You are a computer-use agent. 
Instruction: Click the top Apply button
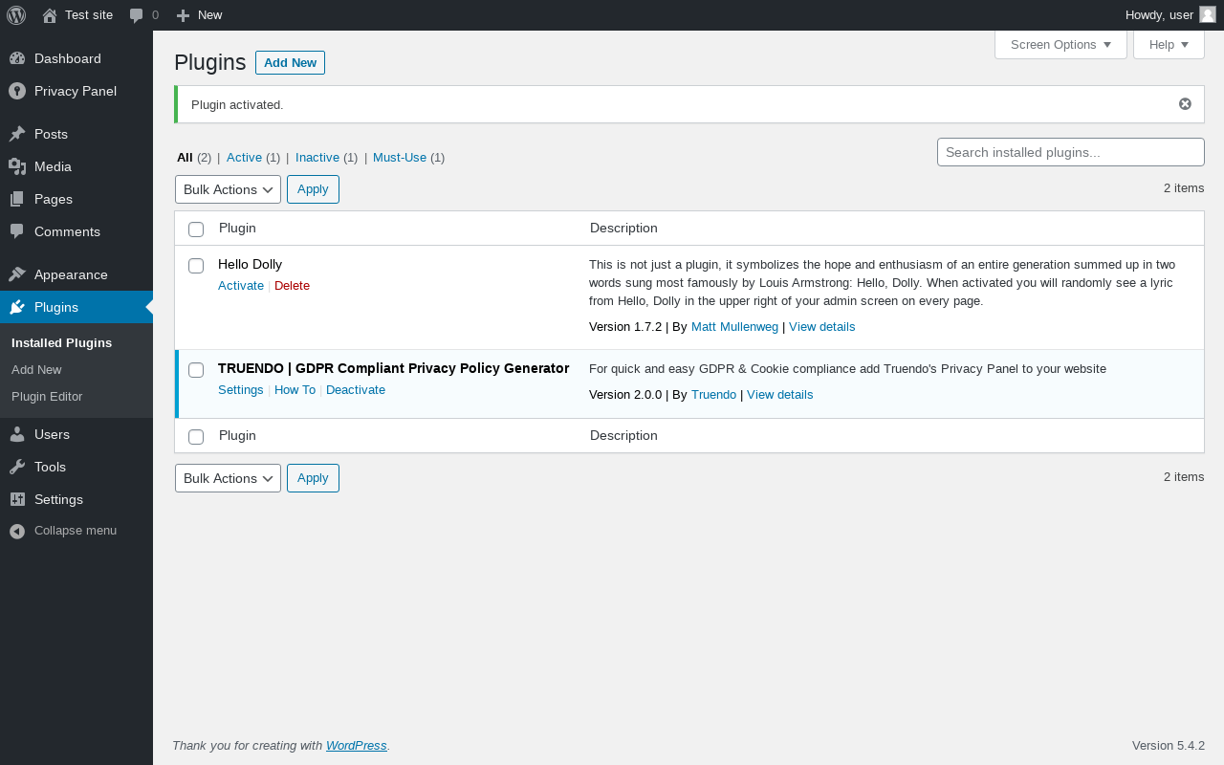pos(313,189)
